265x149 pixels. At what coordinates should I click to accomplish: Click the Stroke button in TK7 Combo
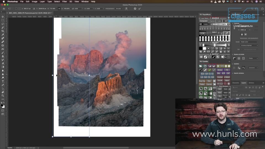tap(220, 70)
